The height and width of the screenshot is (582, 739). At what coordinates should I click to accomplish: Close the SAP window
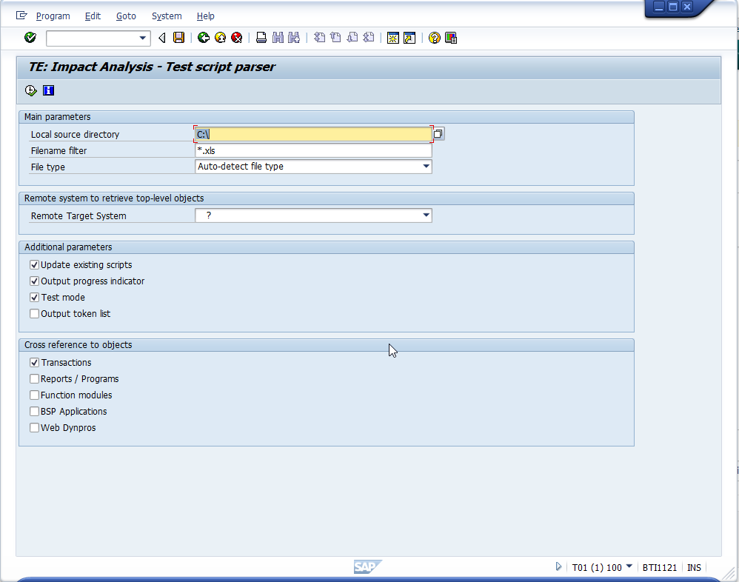pos(686,7)
